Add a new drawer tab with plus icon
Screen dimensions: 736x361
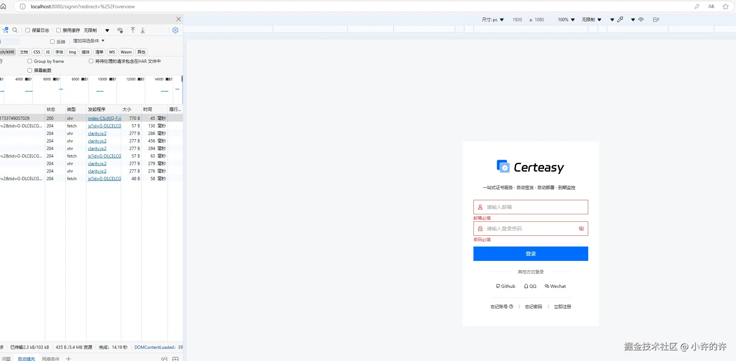pos(69,358)
